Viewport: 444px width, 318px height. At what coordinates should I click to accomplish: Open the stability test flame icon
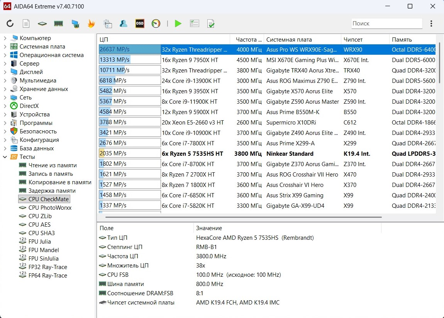tap(91, 24)
